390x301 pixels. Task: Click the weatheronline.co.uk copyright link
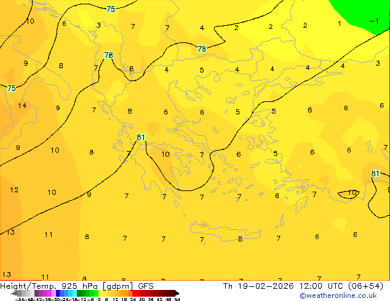(338, 295)
